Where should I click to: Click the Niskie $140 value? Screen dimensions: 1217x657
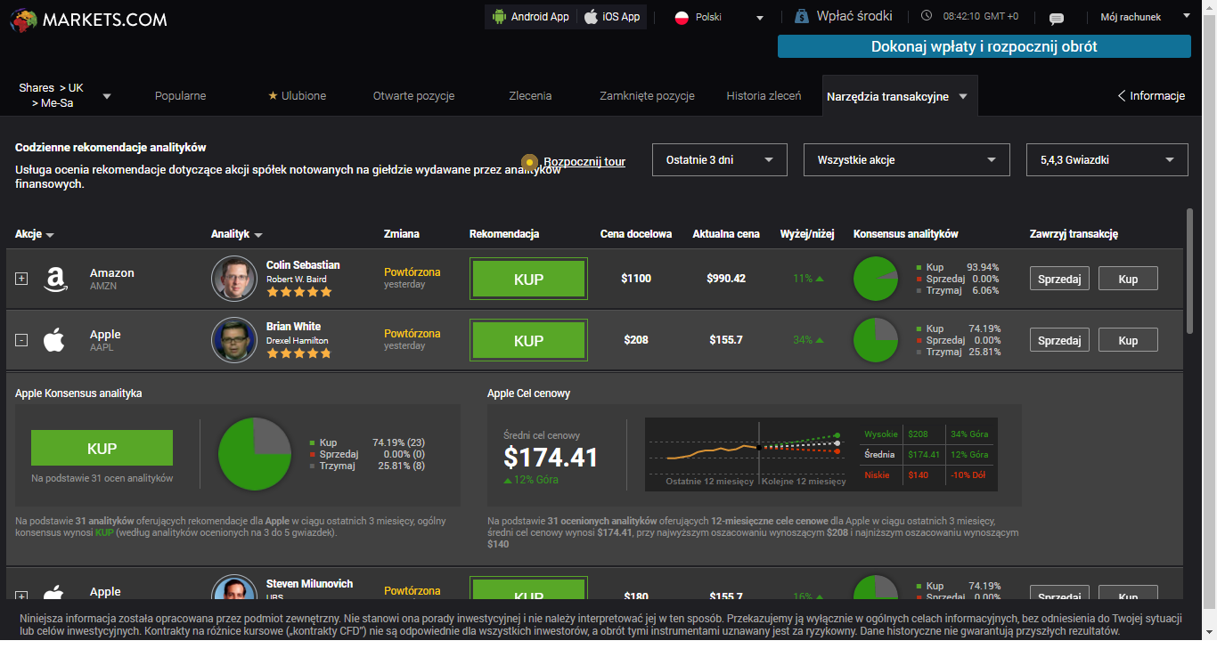[918, 475]
